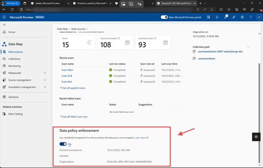Screen dimensions: 263x168
Task: Open the Scan-MAn scan link
Action: (67, 70)
